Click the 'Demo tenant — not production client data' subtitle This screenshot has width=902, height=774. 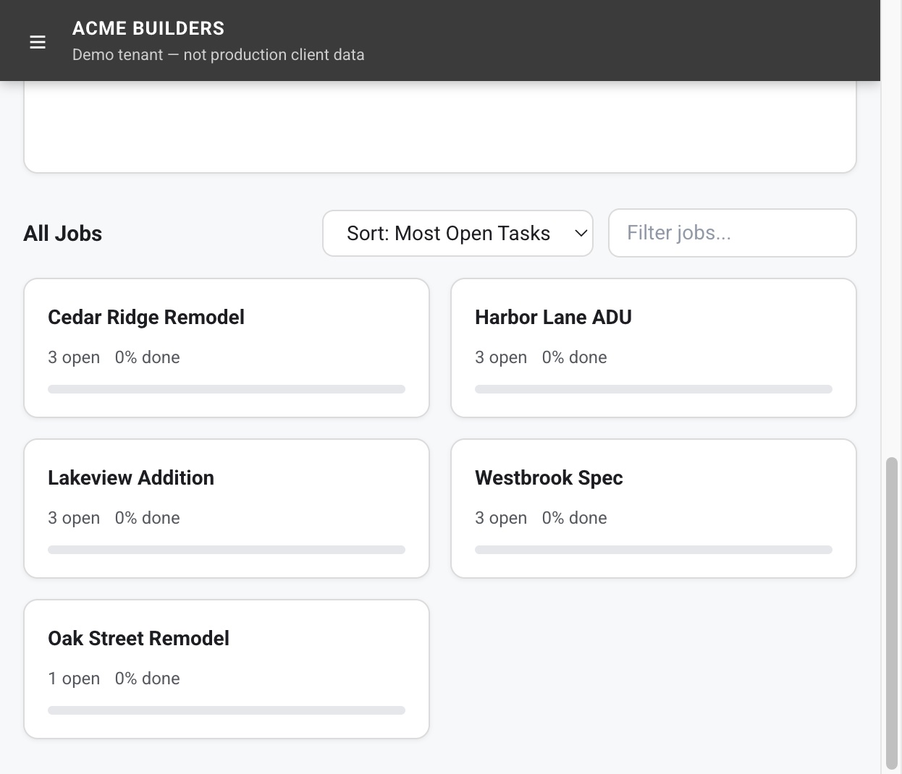219,55
